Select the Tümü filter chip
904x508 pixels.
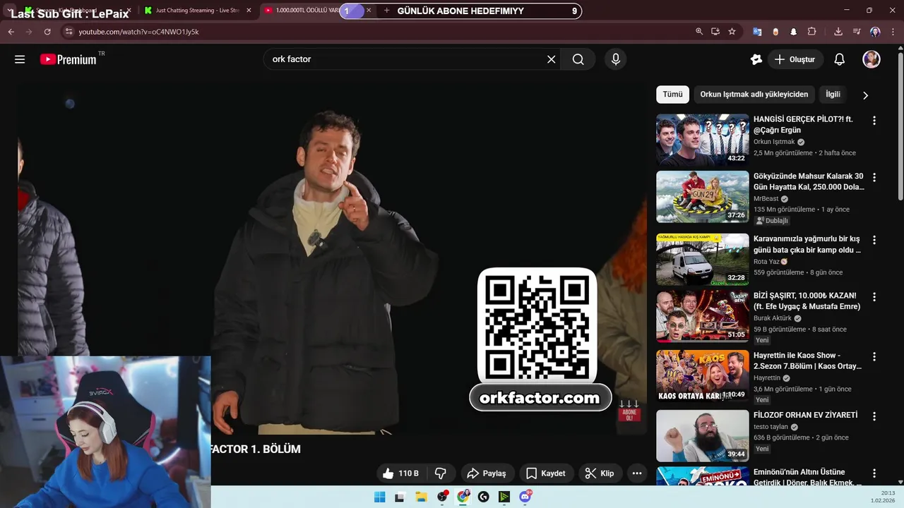click(x=672, y=94)
